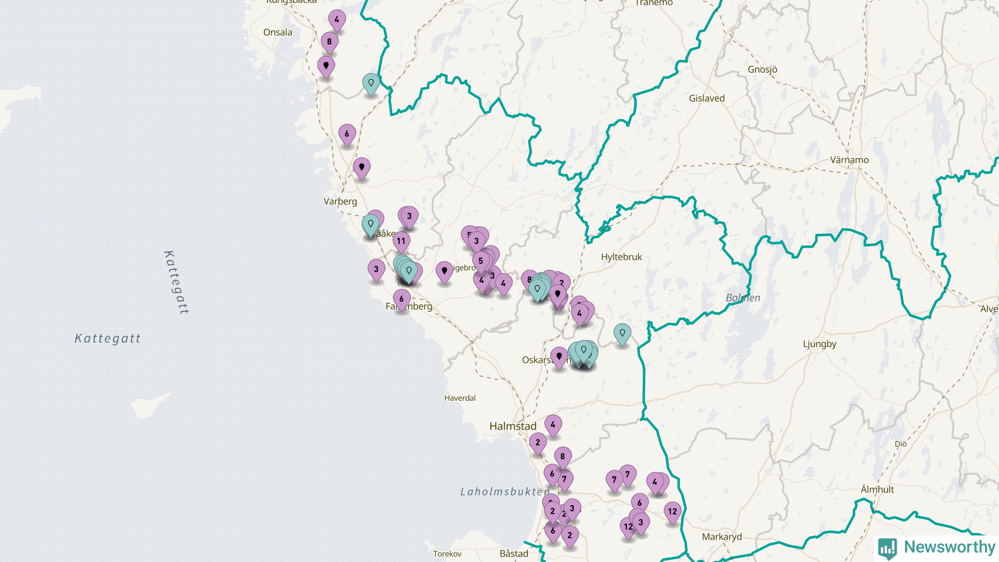Image resolution: width=999 pixels, height=562 pixels.
Task: Open marker 4 east of 'igebro' cluster
Action: point(503,285)
